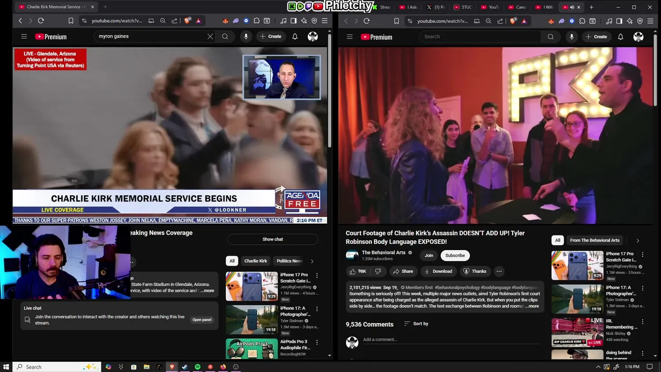Open notifications bell in left YouTube window

click(x=295, y=37)
